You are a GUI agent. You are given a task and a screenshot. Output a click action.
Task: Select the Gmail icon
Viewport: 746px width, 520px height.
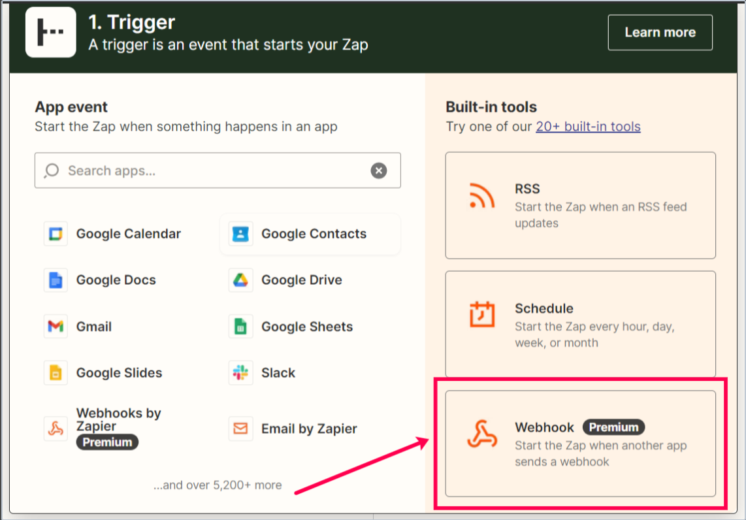point(56,327)
